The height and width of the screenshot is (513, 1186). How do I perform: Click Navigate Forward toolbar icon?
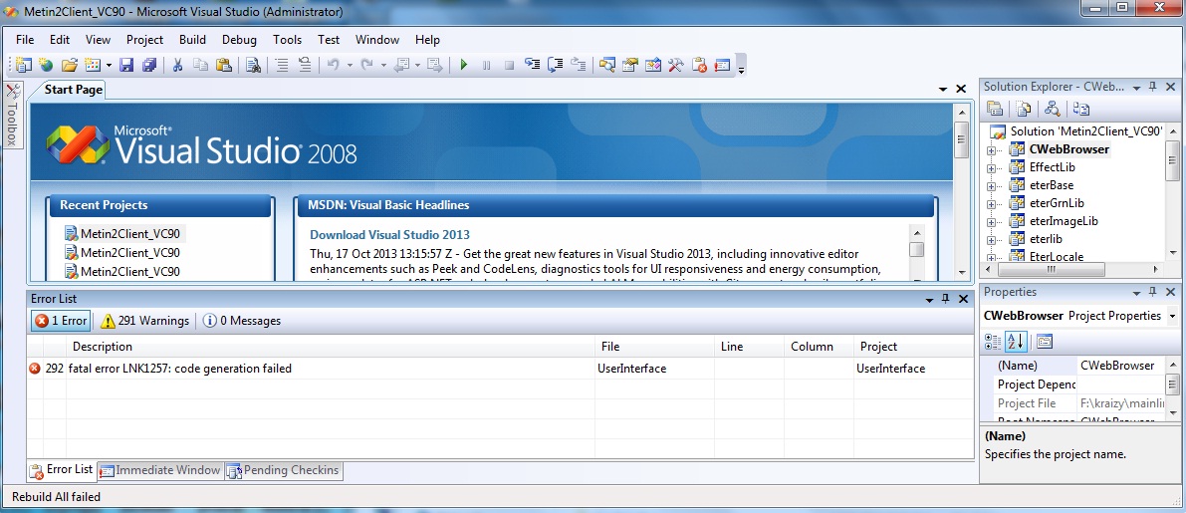[x=434, y=65]
